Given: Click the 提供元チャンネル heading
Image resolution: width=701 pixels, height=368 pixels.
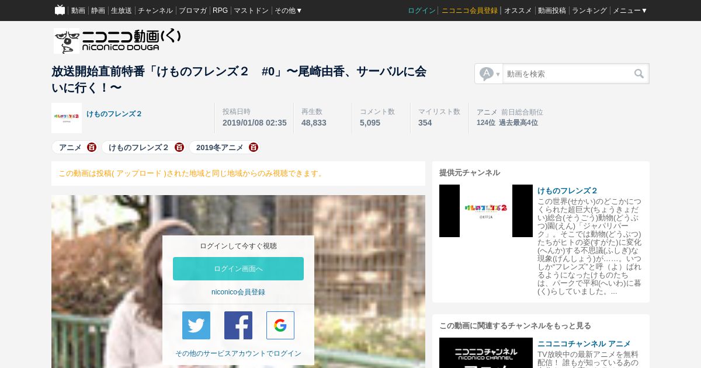Looking at the screenshot, I should click(470, 173).
